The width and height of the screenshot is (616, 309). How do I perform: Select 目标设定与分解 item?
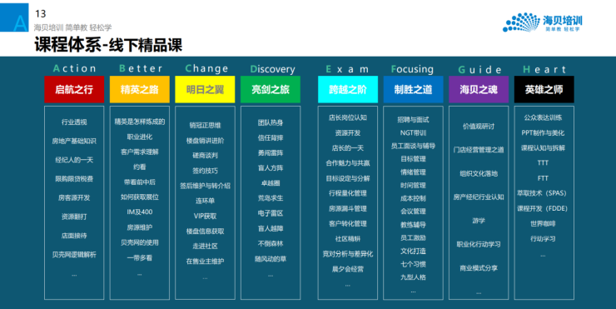coord(348,178)
